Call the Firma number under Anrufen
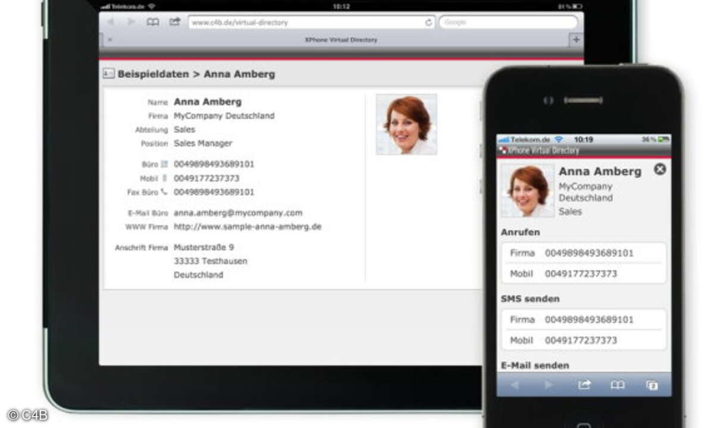This screenshot has width=714, height=428. [x=584, y=253]
